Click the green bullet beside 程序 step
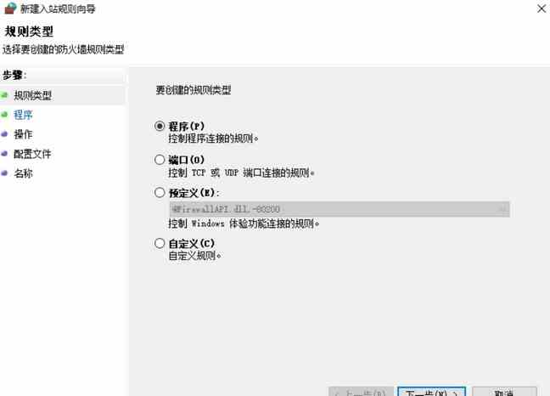 [4, 115]
